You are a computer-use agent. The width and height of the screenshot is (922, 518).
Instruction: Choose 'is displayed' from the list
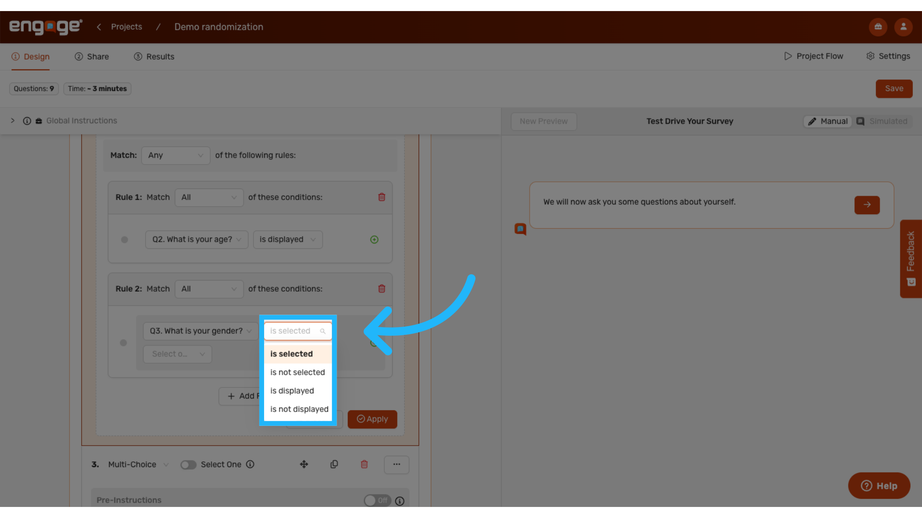[298, 391]
